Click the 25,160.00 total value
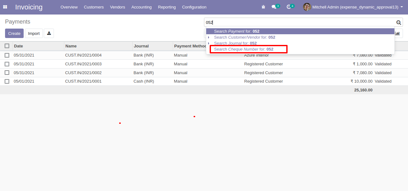Screen dimensions: 408x191 pyautogui.click(x=363, y=90)
